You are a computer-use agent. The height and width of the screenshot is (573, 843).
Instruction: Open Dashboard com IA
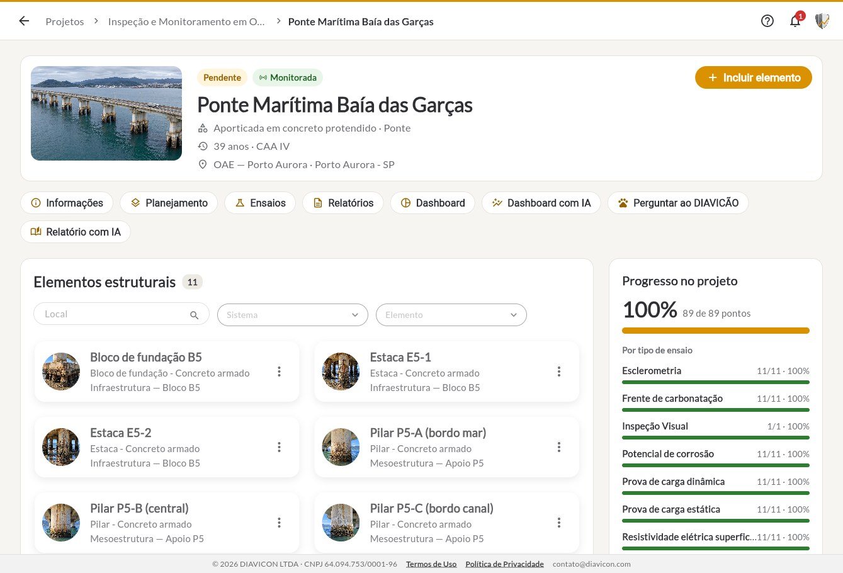point(541,203)
